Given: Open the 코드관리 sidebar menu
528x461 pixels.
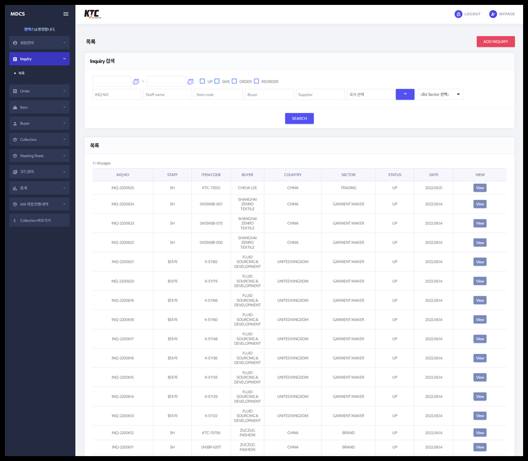Looking at the screenshot, I should point(39,172).
